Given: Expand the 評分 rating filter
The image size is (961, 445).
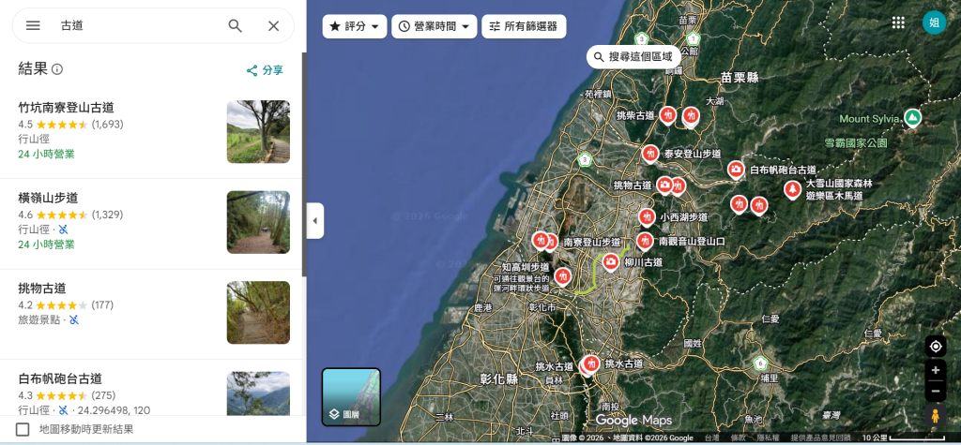Looking at the screenshot, I should 355,26.
